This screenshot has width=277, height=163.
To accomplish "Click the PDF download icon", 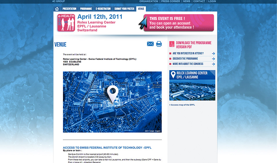I will [x=172, y=44].
